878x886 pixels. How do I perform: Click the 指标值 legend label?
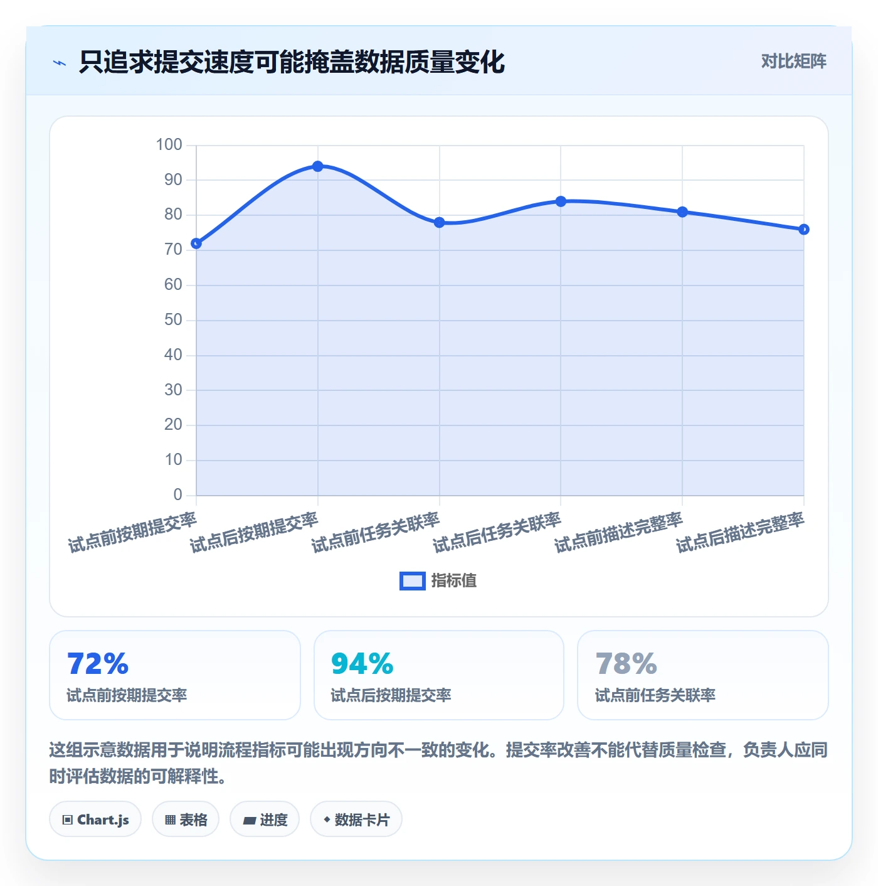(454, 581)
